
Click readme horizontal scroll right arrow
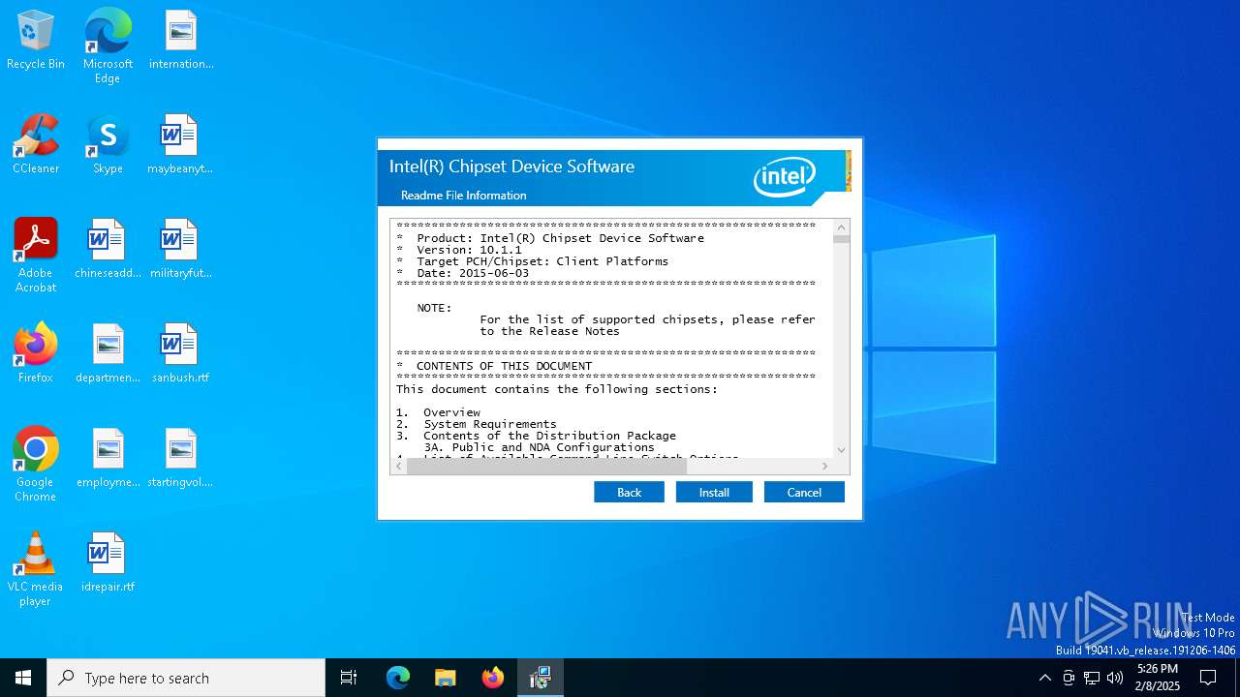click(825, 466)
